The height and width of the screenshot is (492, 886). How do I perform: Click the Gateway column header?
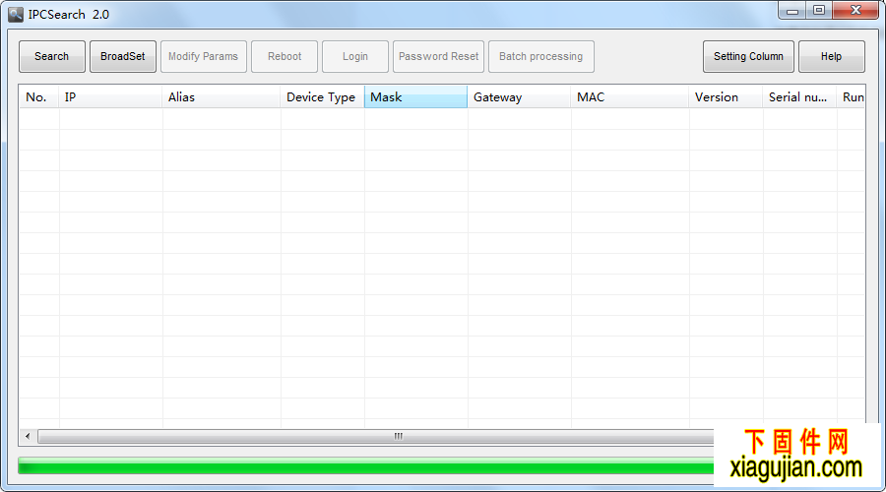pos(519,97)
